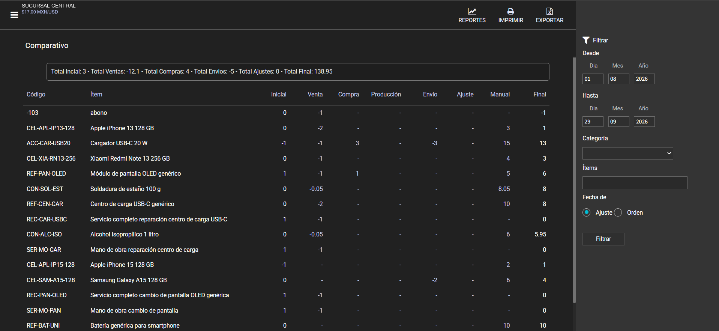Open the Reportes chart icon
The width and height of the screenshot is (719, 331).
(471, 12)
